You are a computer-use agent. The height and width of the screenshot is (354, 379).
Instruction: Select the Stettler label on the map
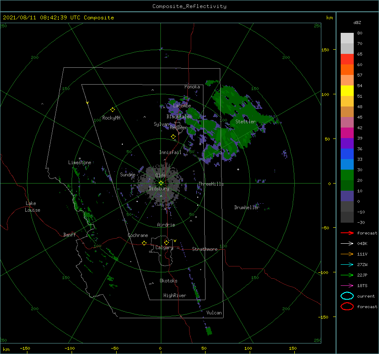246,122
